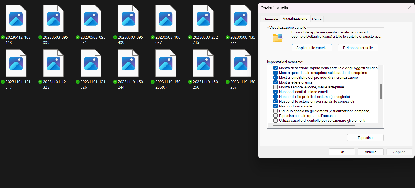Click sync status icon of 20230503_100637
Screen dimensions: 415x188
(153, 37)
